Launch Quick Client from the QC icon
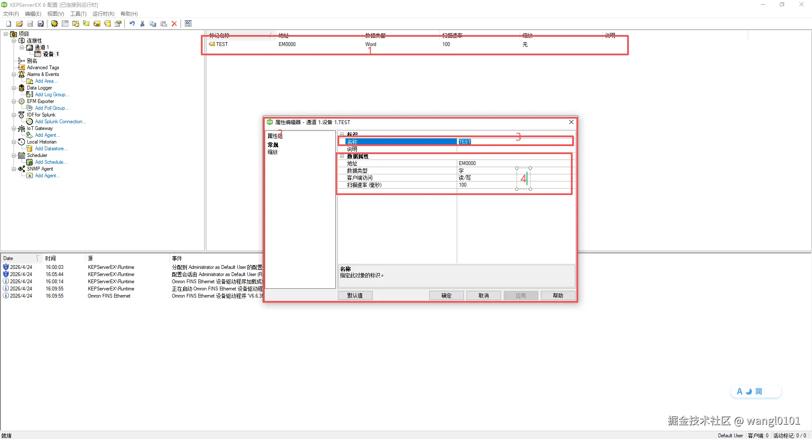812x439 pixels. pos(188,24)
